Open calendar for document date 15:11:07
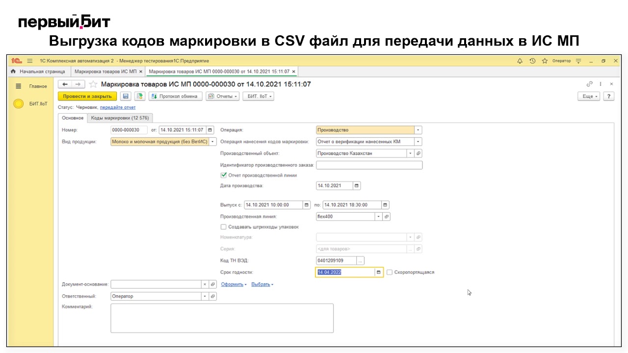This screenshot has width=628, height=353. (x=210, y=130)
